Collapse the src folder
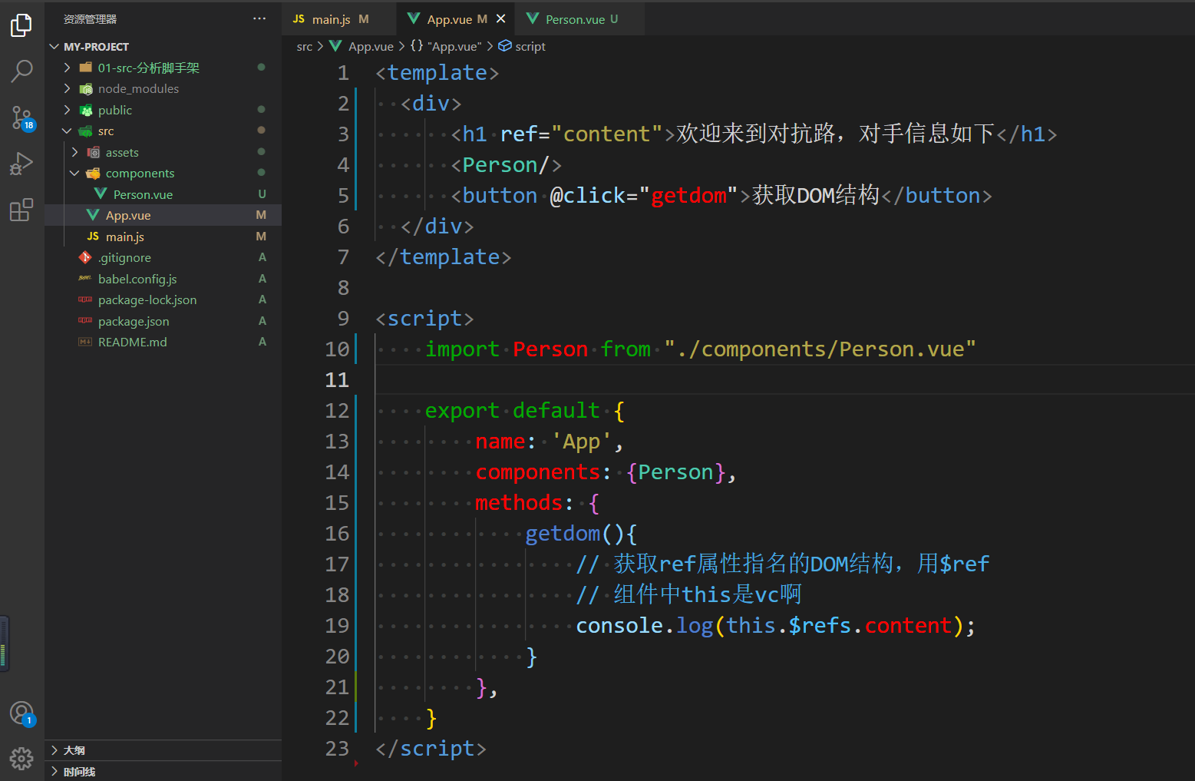 [x=67, y=131]
